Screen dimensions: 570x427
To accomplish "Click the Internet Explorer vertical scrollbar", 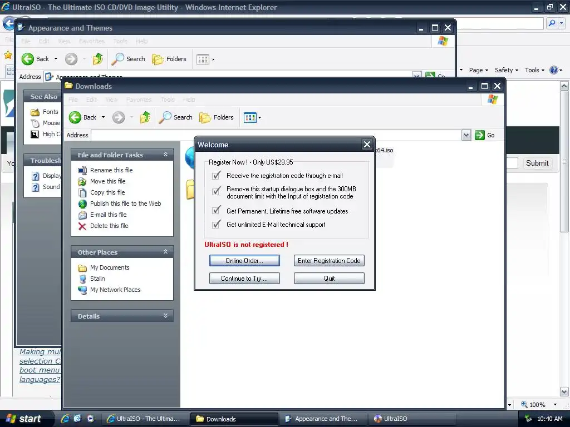I will [x=564, y=239].
